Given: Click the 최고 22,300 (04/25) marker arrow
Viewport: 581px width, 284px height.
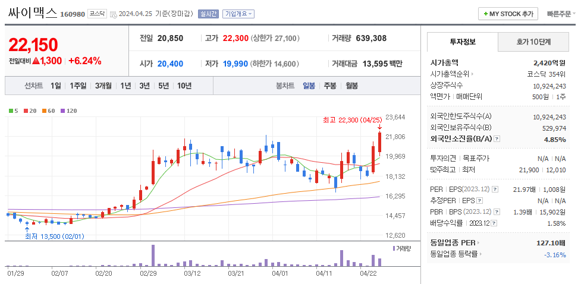Looking at the screenshot, I should [x=380, y=127].
